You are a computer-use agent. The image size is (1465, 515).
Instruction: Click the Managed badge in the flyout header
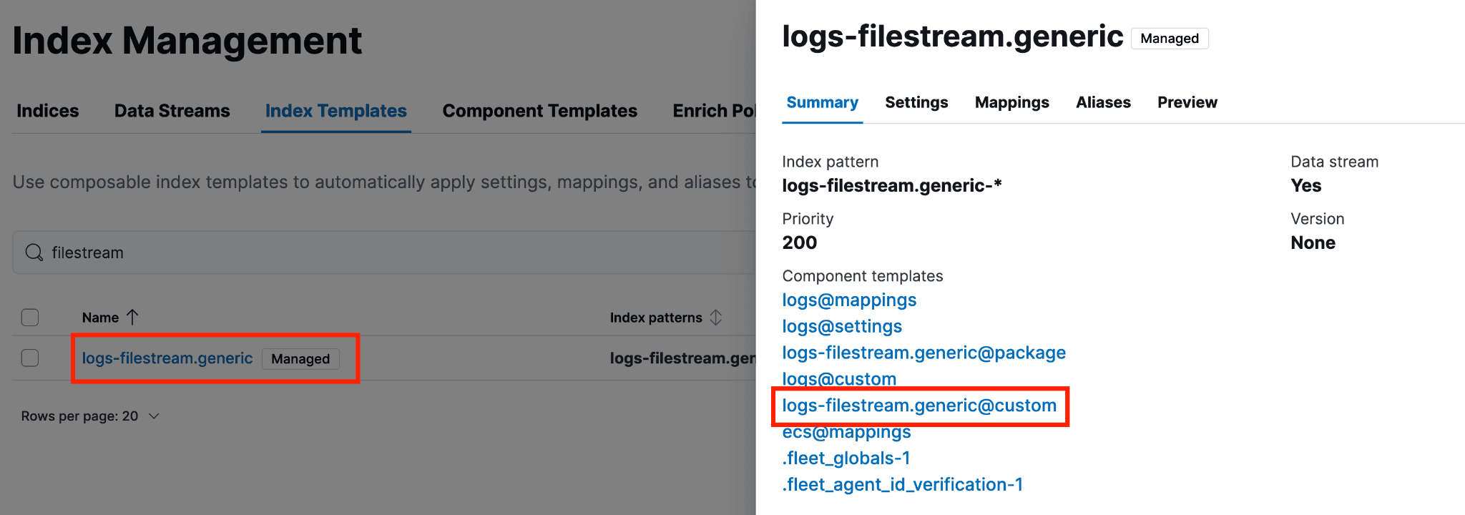click(1169, 38)
